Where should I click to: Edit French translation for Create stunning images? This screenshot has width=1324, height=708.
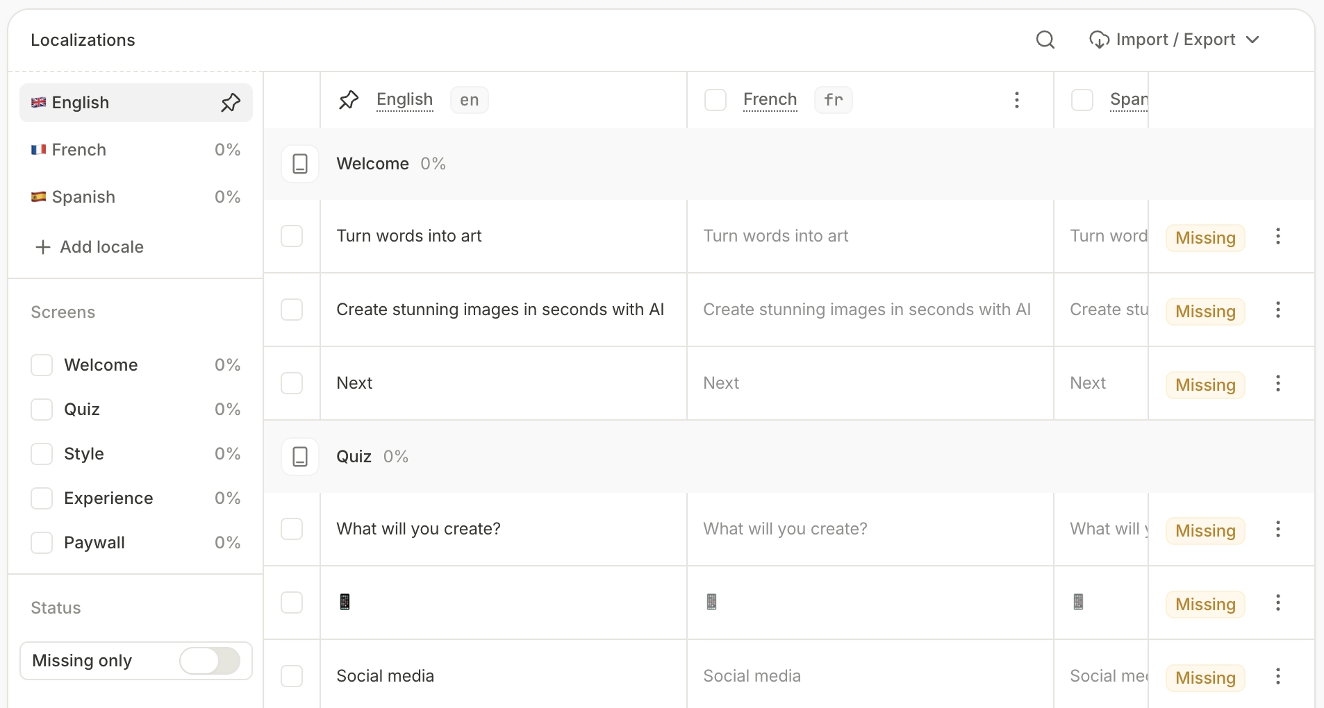[x=870, y=310]
